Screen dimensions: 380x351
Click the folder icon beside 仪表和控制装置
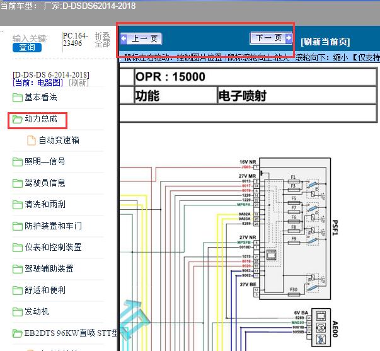click(x=18, y=247)
